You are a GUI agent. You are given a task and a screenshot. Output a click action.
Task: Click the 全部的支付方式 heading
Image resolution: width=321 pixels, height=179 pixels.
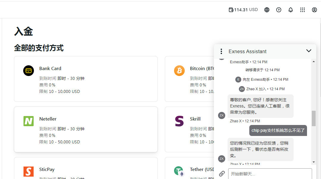(39, 48)
